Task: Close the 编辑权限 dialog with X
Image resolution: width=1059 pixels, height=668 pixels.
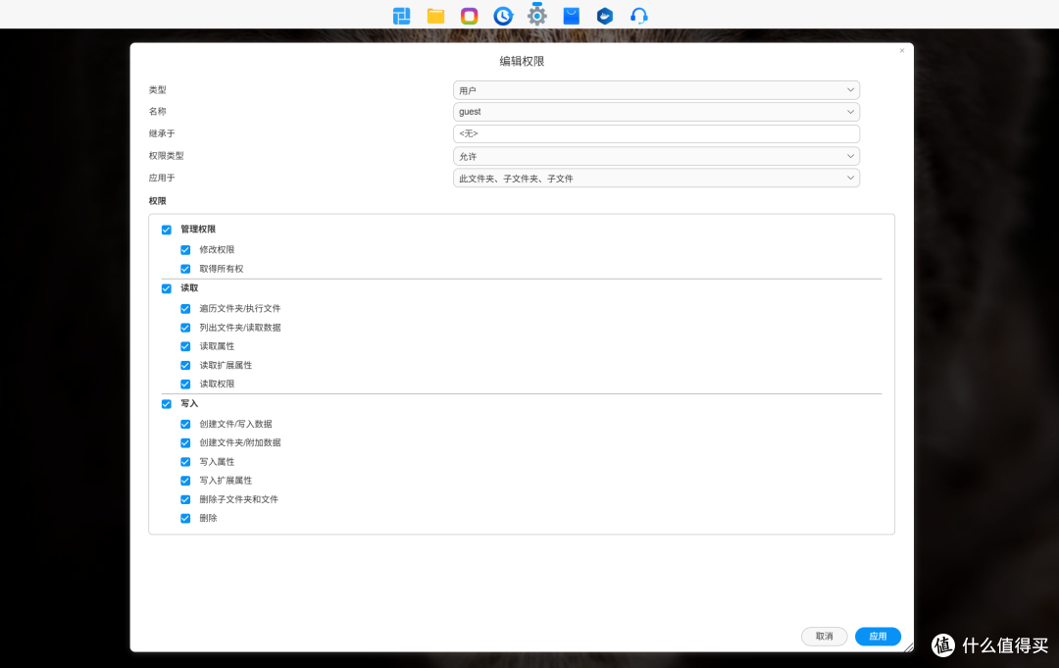Action: (902, 50)
